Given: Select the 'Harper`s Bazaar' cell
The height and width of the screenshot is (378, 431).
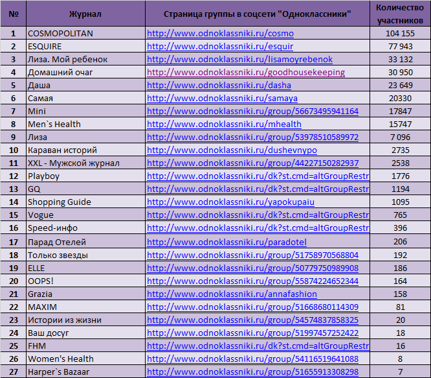Looking at the screenshot, I should click(x=85, y=372).
